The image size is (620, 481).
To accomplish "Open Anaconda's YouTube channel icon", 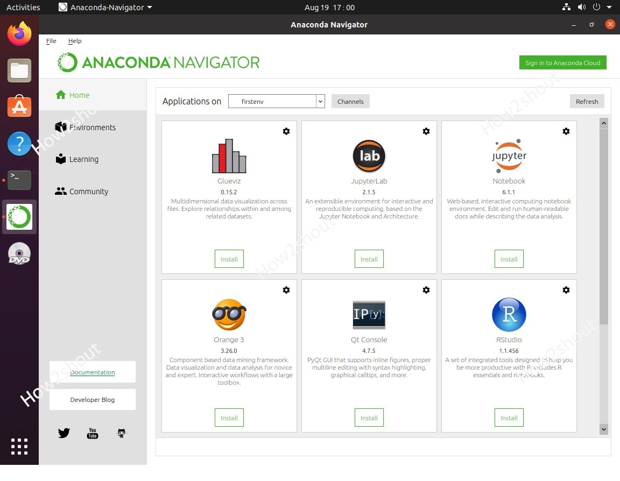I will (x=92, y=434).
